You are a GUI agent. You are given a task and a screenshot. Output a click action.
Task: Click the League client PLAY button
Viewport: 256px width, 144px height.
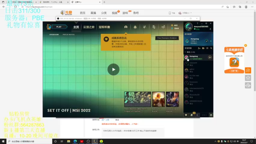click(59, 27)
